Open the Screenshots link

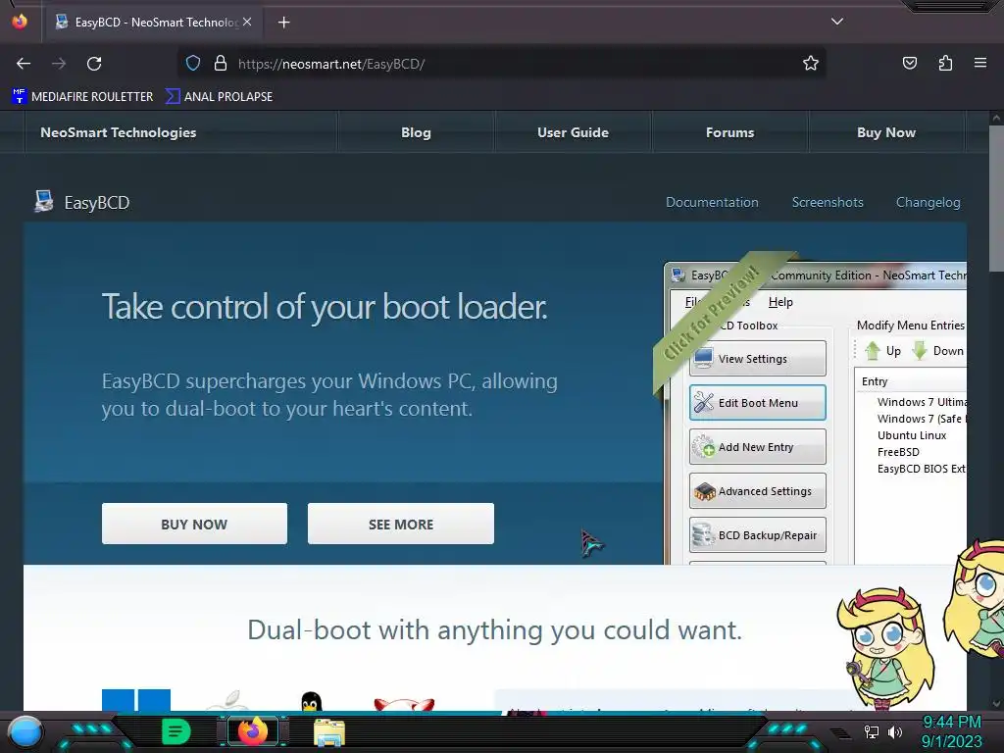pyautogui.click(x=828, y=202)
